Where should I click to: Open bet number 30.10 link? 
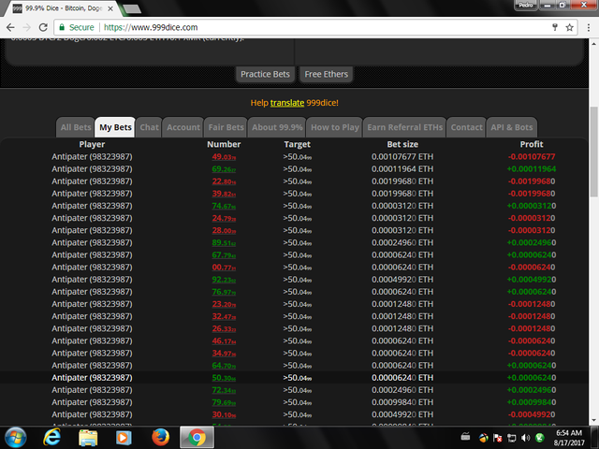[224, 414]
